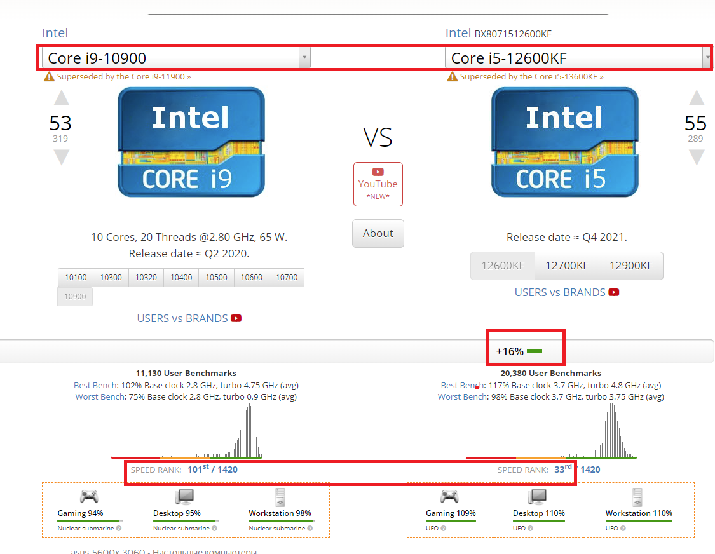
Task: Open speed rank 101st / 1420 link
Action: point(212,470)
